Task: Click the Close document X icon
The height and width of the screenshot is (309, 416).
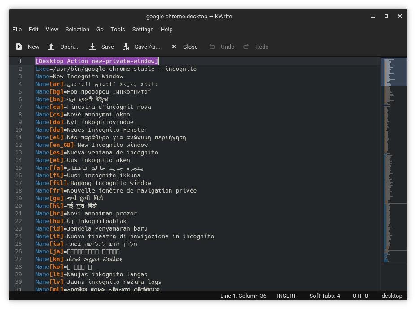Action: [x=174, y=47]
